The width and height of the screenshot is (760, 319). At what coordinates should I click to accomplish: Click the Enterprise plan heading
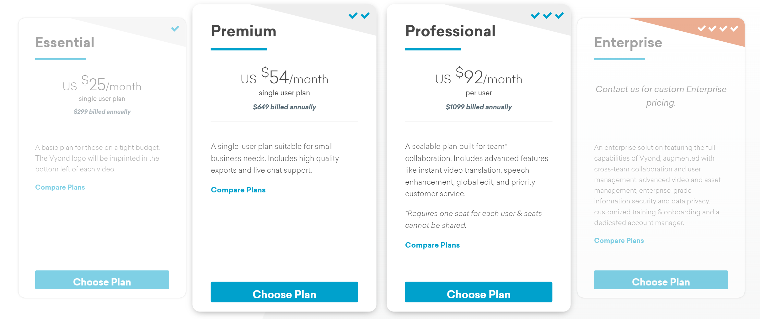[628, 43]
